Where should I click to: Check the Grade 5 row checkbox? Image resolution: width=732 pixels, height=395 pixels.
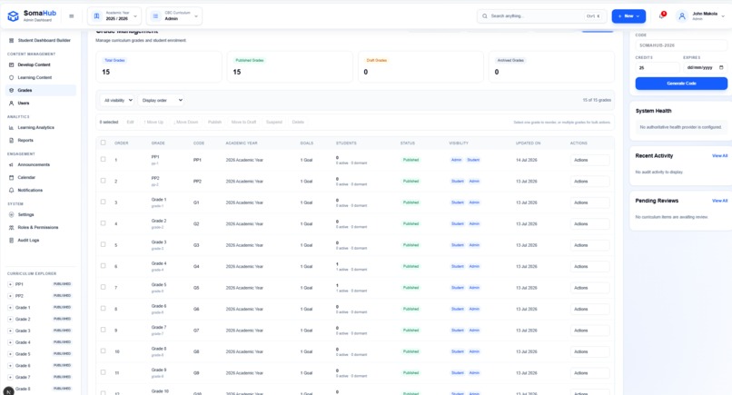click(x=104, y=287)
